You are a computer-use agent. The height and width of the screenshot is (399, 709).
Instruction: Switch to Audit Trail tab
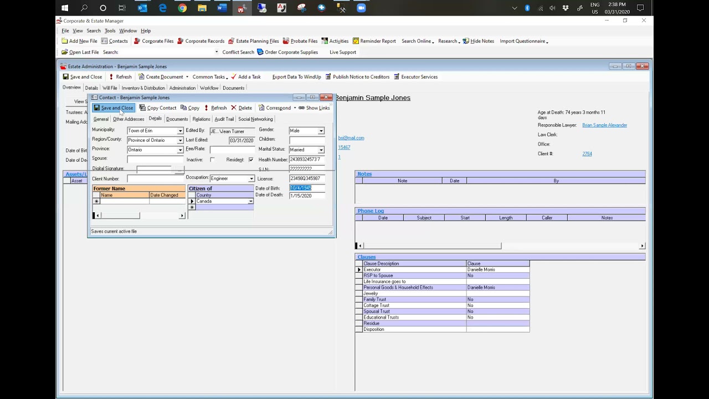(224, 119)
